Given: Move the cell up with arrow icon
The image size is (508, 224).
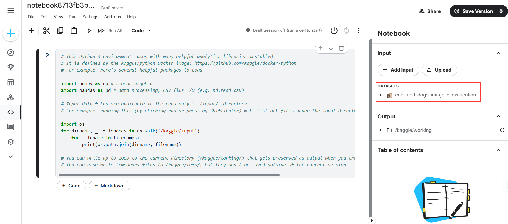Looking at the screenshot, I should coord(320,48).
